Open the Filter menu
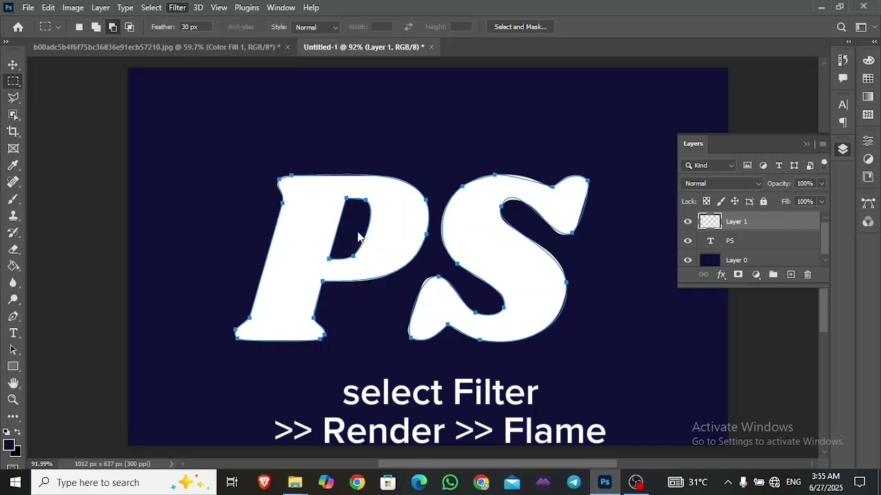Screen dimensions: 881x495 click(x=178, y=8)
